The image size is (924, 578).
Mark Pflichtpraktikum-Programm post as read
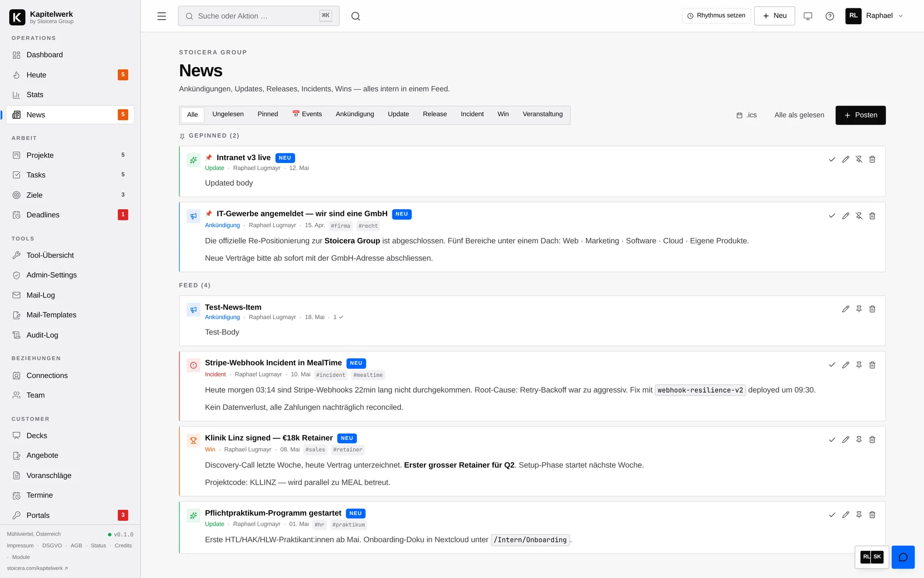(x=832, y=515)
